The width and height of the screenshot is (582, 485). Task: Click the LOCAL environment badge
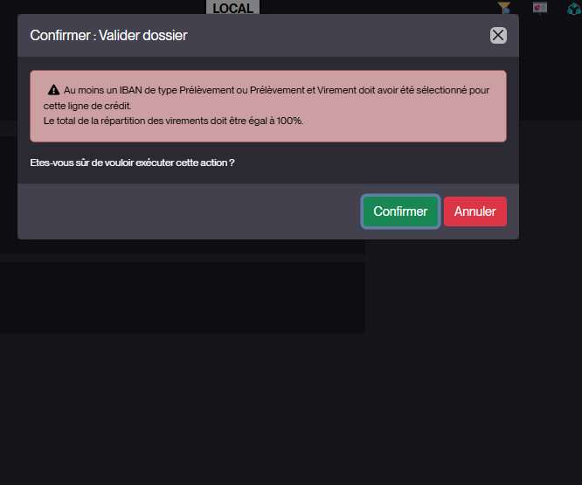(x=232, y=7)
